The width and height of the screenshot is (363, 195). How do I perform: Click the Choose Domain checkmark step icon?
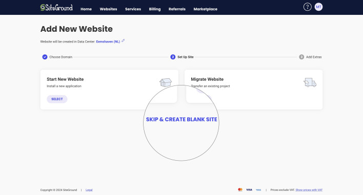pos(45,57)
